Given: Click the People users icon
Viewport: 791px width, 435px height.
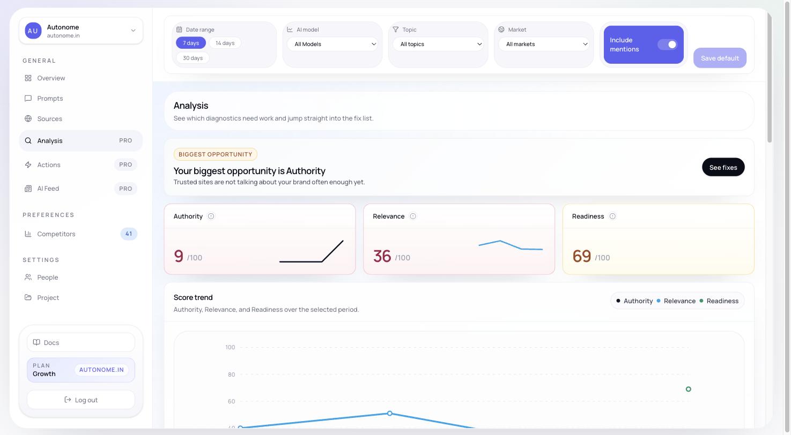Looking at the screenshot, I should [x=28, y=277].
